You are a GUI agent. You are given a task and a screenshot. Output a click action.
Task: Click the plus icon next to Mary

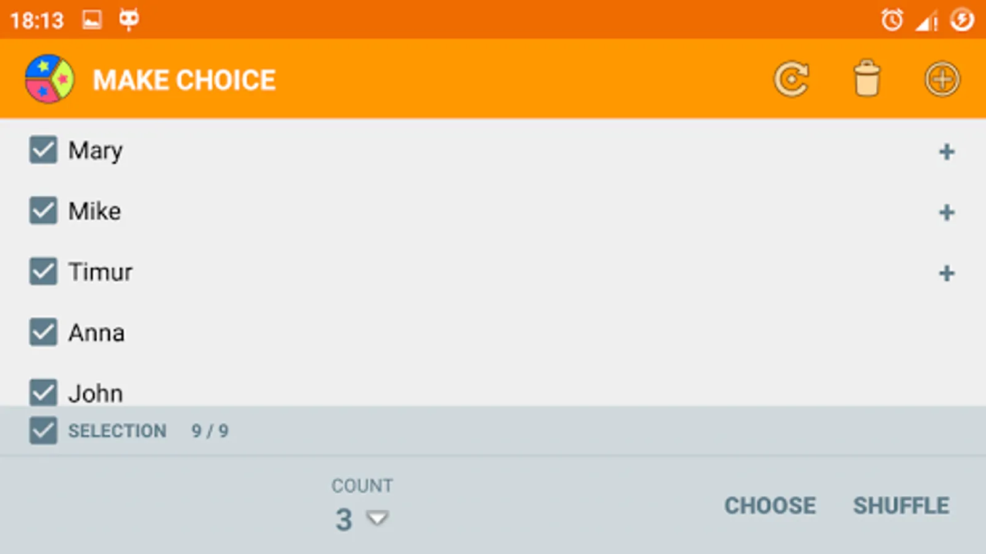tap(947, 151)
